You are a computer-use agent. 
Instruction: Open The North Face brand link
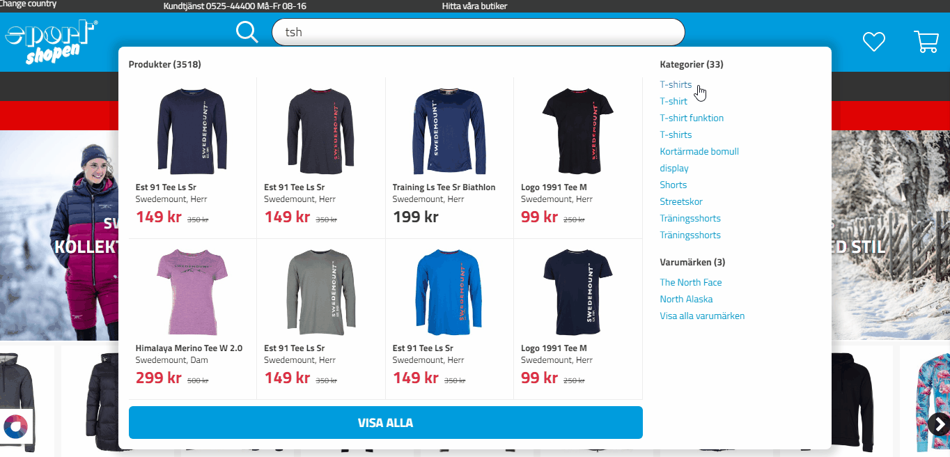(691, 282)
